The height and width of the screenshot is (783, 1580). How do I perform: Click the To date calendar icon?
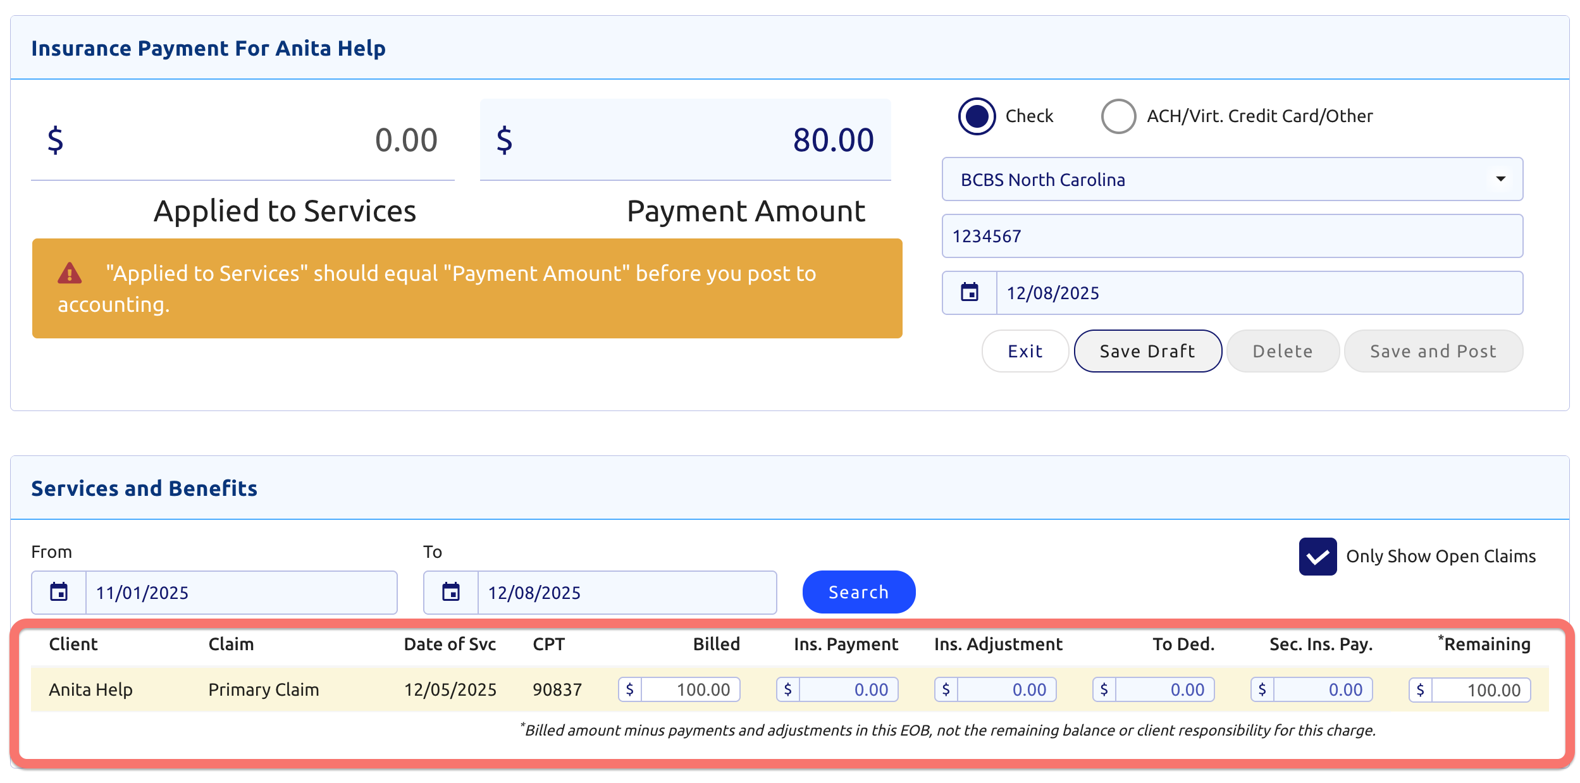click(451, 592)
